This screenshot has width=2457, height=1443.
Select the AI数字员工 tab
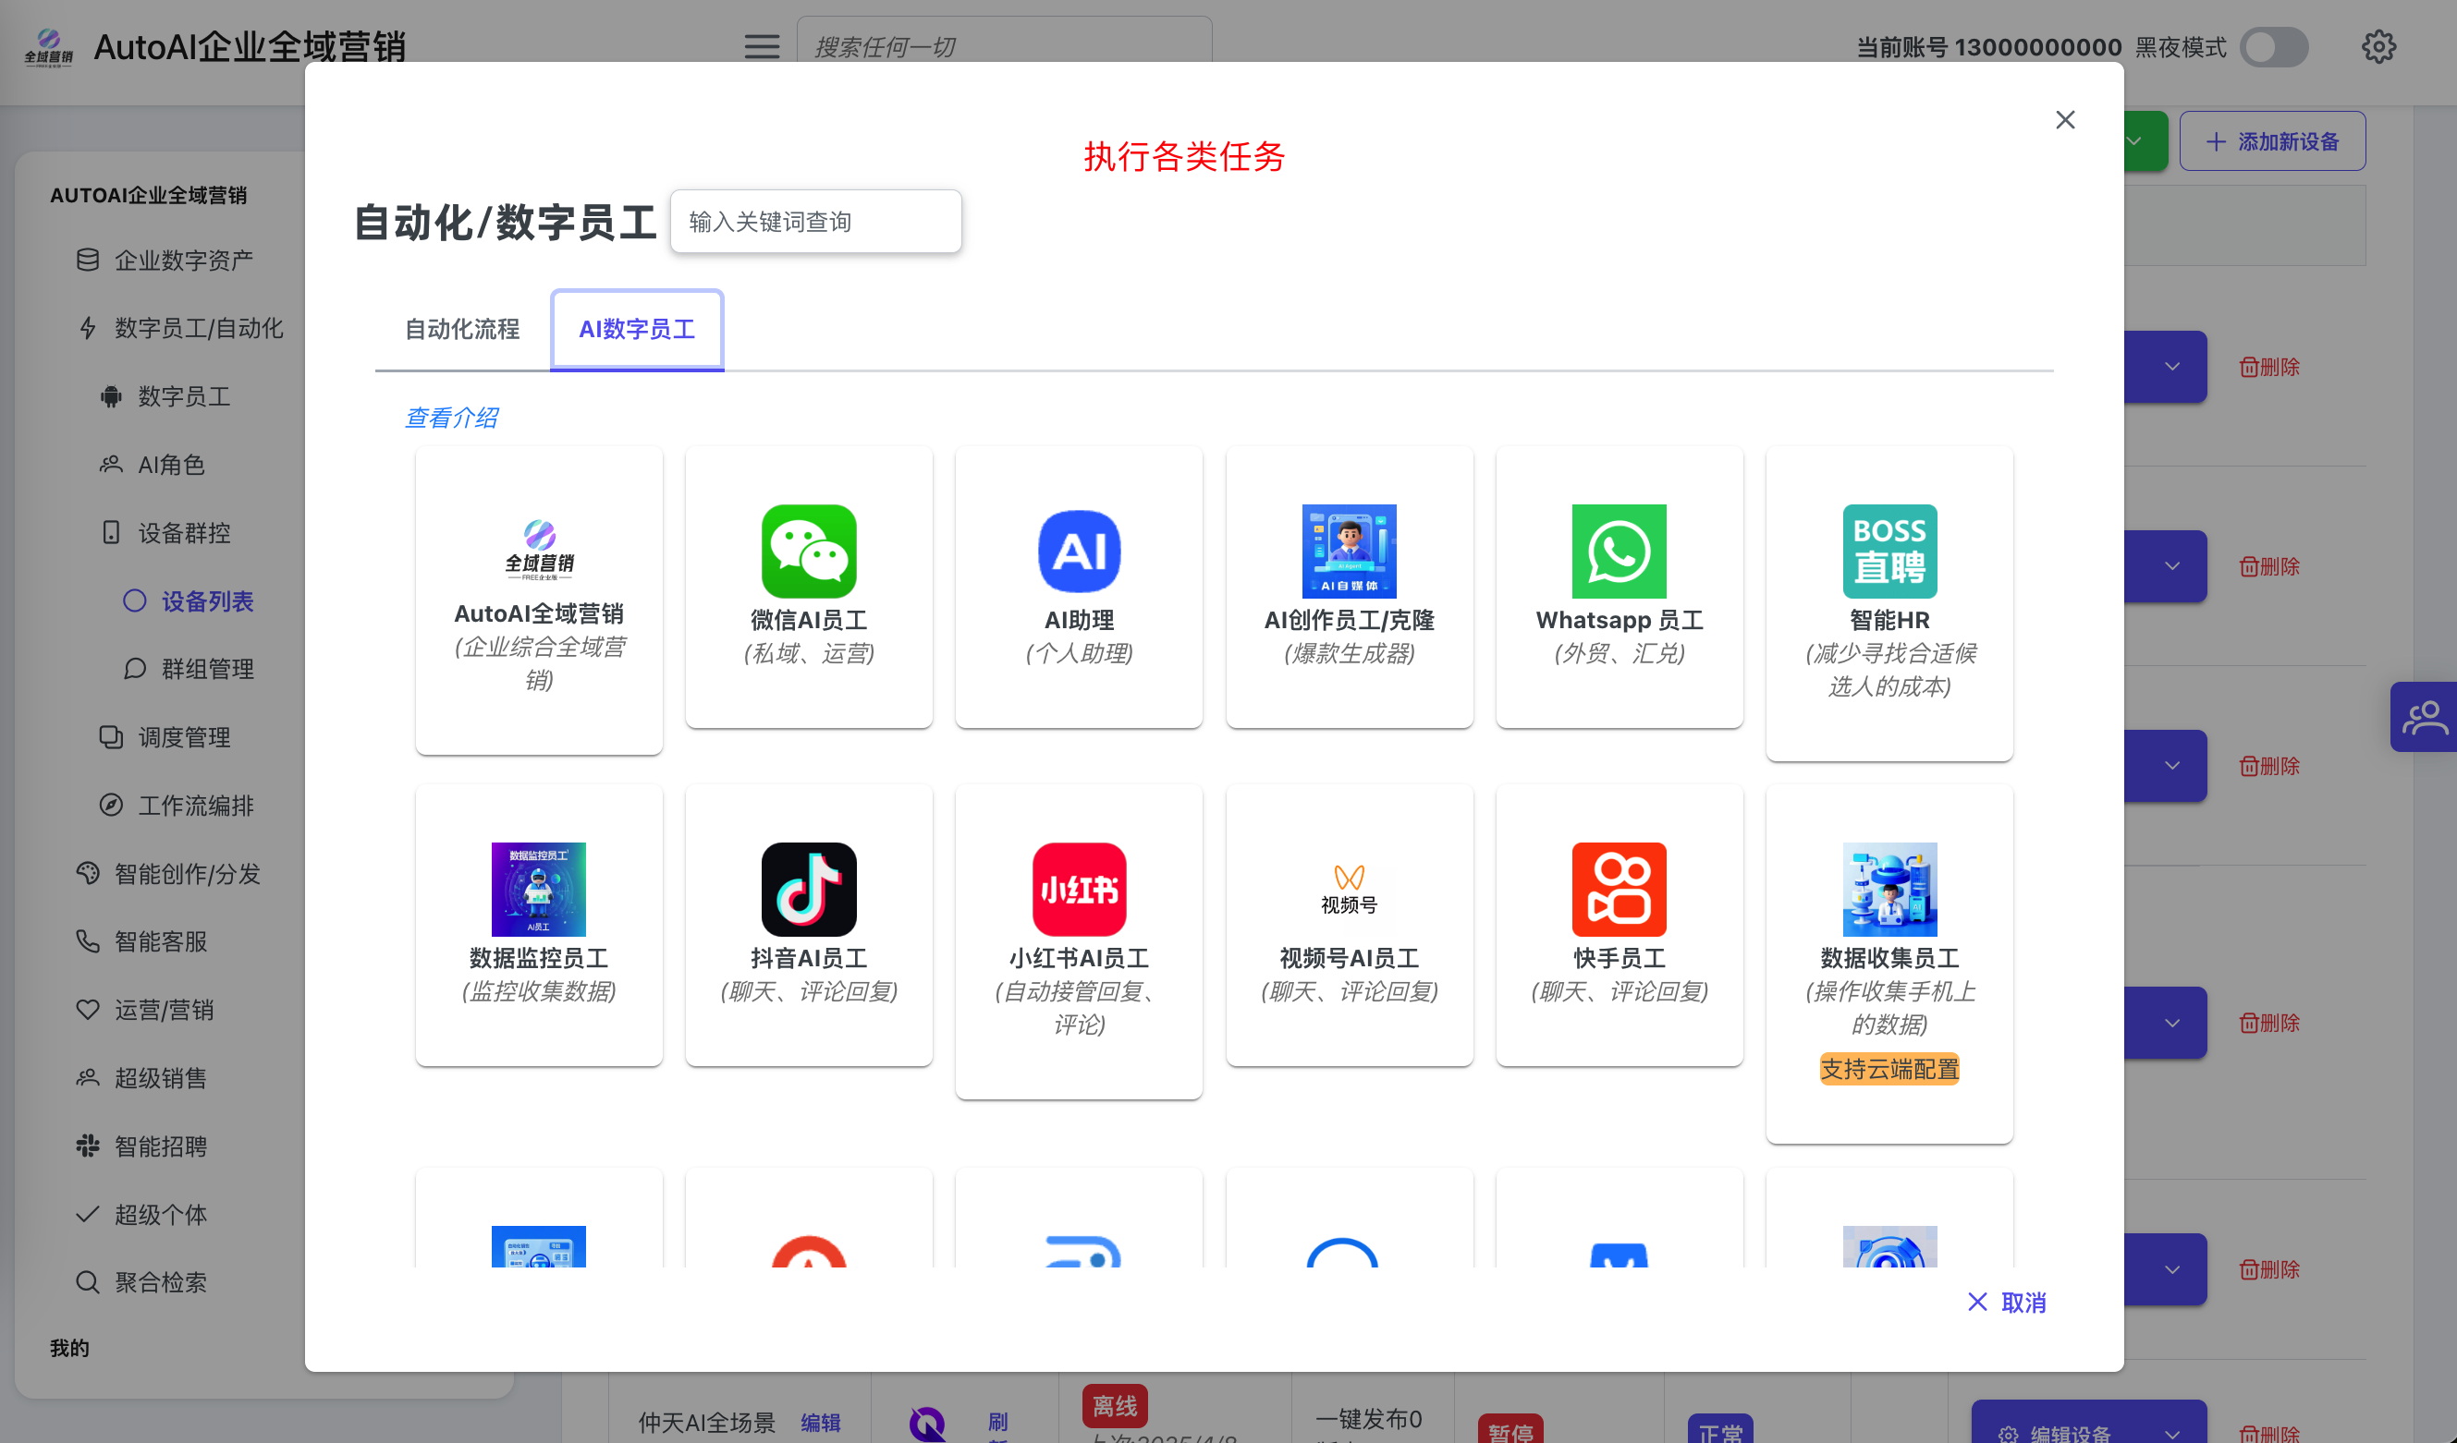tap(637, 329)
